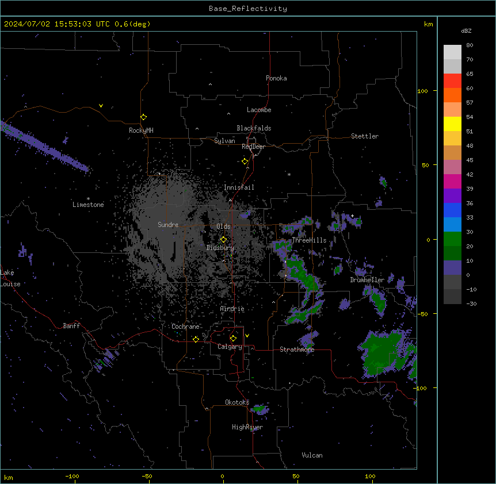This screenshot has height=484, width=496.
Task: Click the Base_Reflectivity title text
Action: point(248,9)
